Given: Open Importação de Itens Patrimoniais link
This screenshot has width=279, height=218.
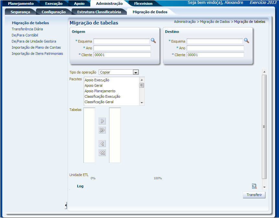Looking at the screenshot, I should click(x=37, y=54).
